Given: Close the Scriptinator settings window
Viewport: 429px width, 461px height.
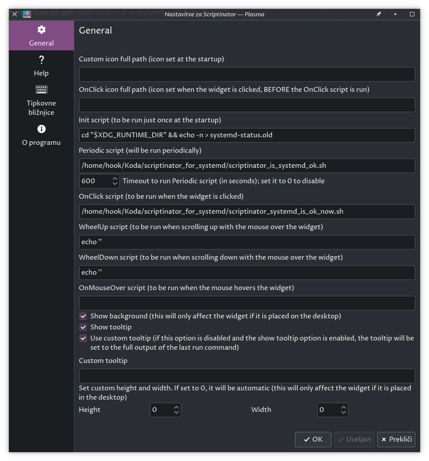Looking at the screenshot, I should pos(15,14).
